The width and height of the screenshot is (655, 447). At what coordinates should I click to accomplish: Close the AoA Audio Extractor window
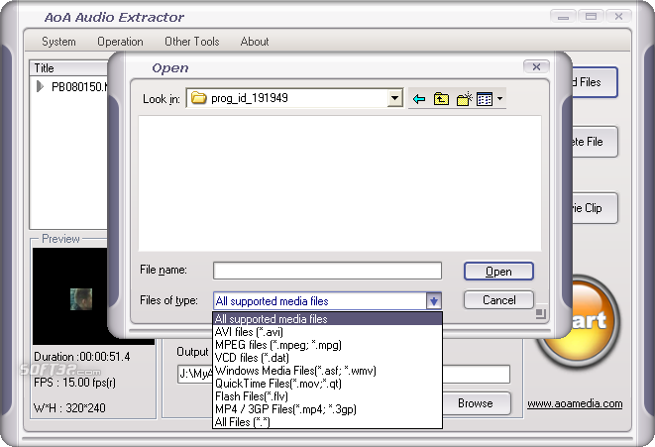click(x=618, y=17)
